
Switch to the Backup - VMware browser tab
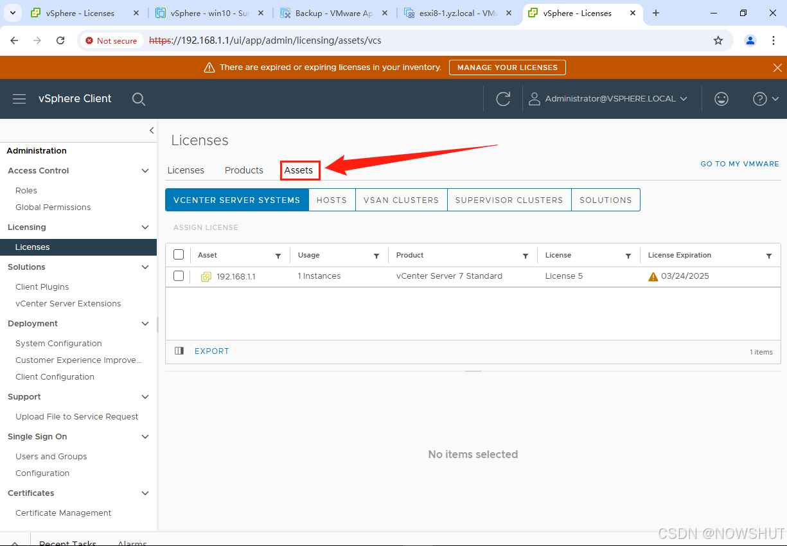click(334, 13)
